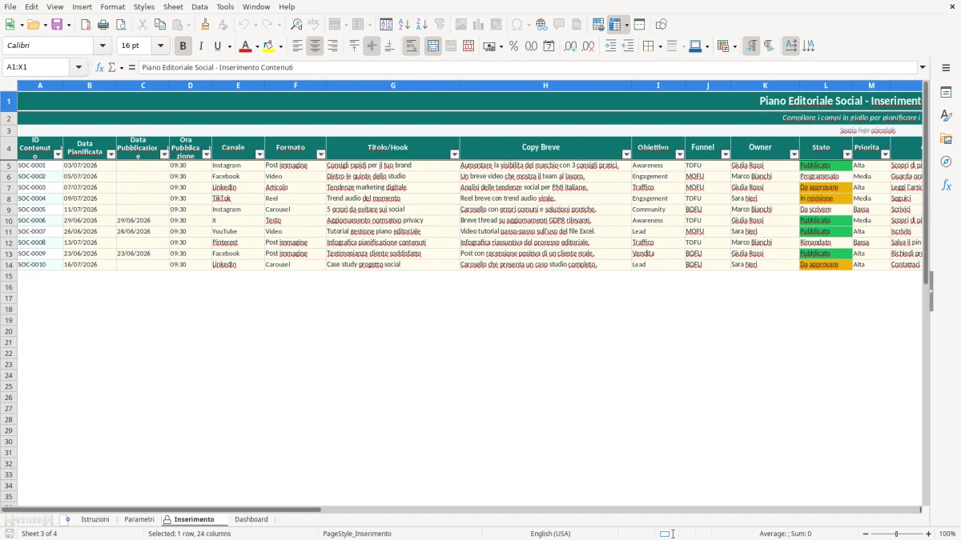961x540 pixels.
Task: Toggle Bold formatting
Action: click(x=183, y=46)
